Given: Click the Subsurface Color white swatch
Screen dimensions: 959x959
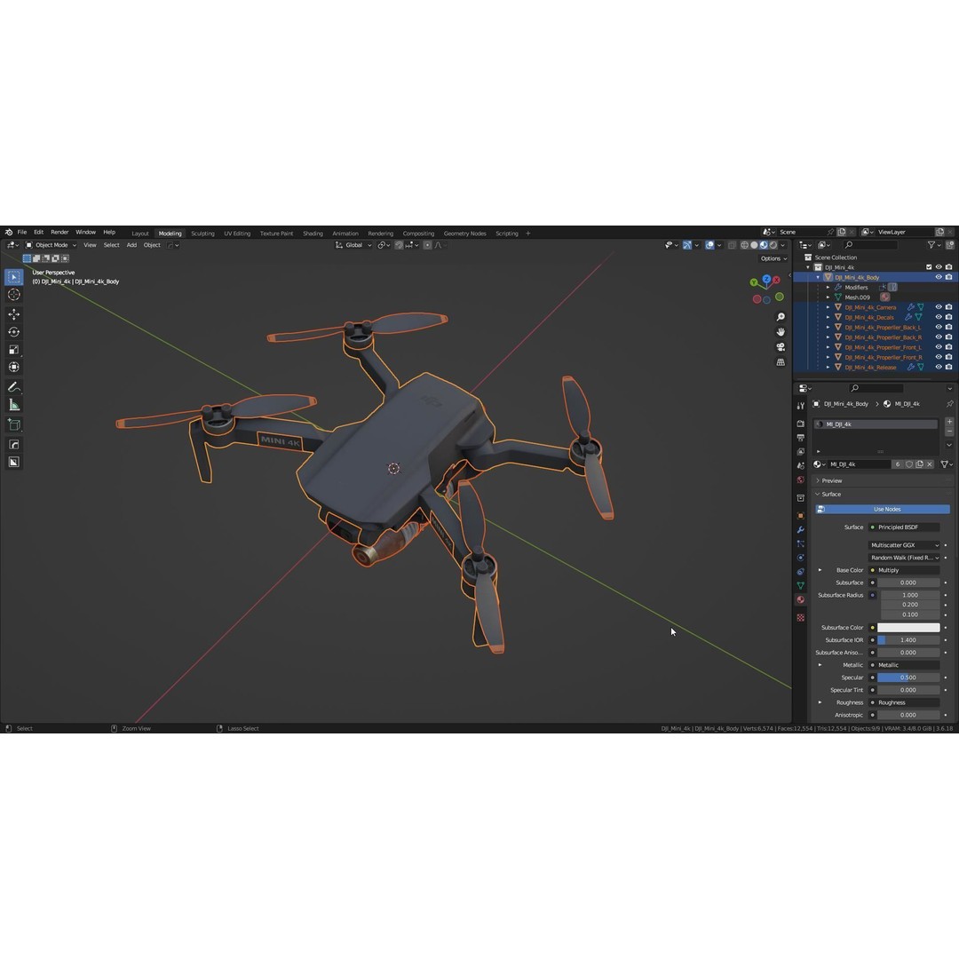Looking at the screenshot, I should coord(908,628).
